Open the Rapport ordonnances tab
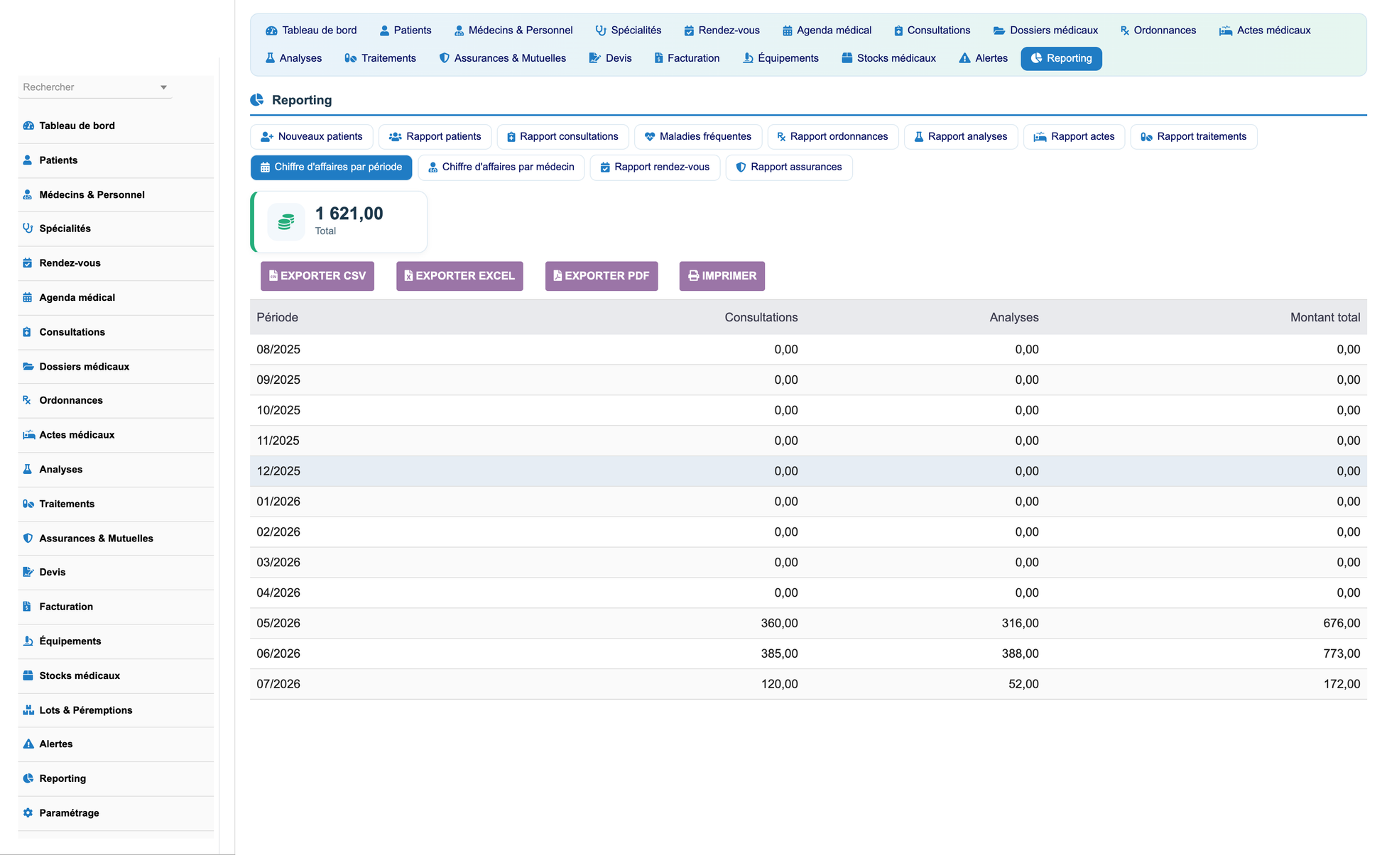This screenshot has width=1382, height=855. point(833,137)
